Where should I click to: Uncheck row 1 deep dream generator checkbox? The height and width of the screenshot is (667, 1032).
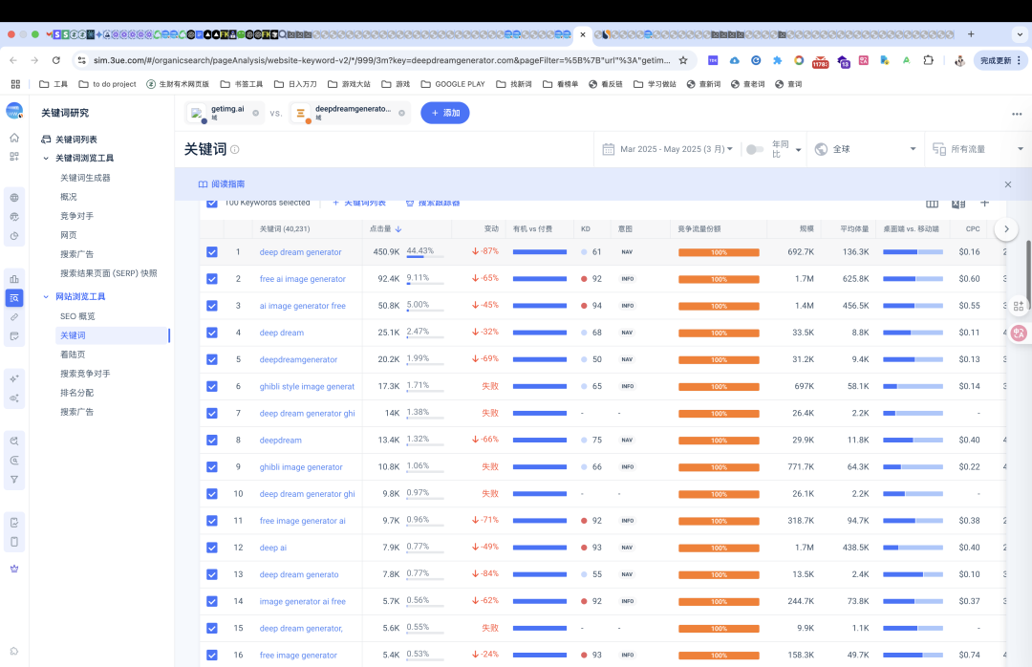[x=212, y=252]
